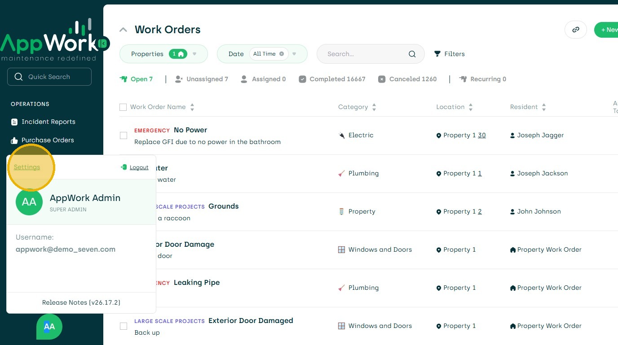This screenshot has height=345, width=618.
Task: Clear the All Time date filter
Action: [x=282, y=54]
